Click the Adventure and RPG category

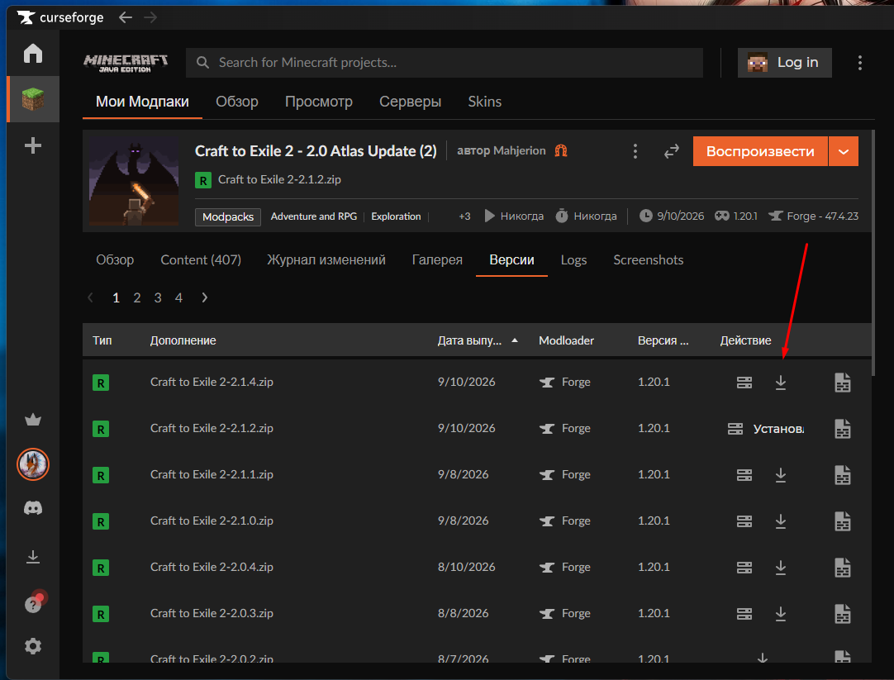[314, 216]
